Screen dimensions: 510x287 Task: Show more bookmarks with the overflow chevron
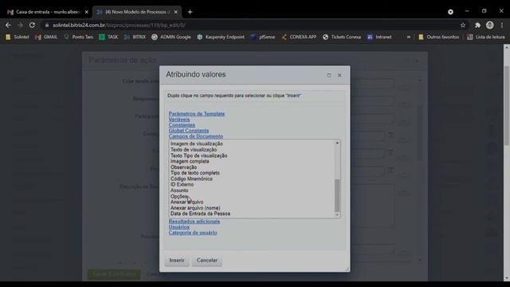click(x=409, y=37)
